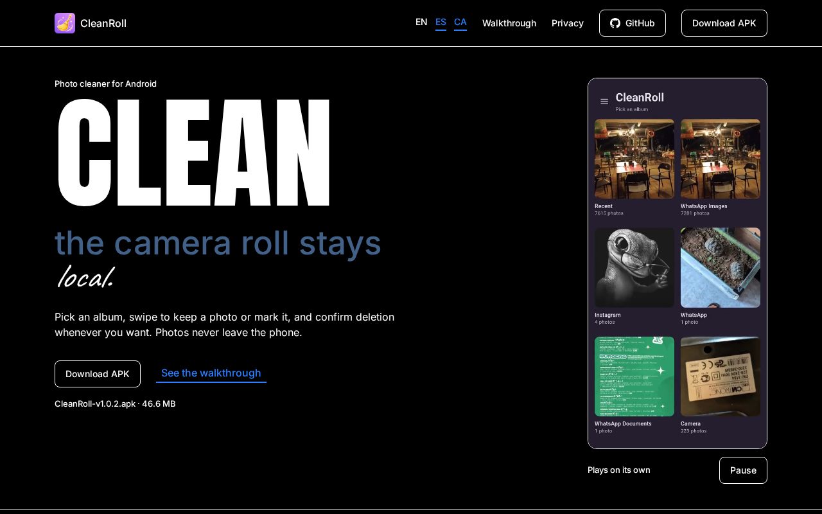Click the CleanRoll broom logo icon

click(x=65, y=23)
